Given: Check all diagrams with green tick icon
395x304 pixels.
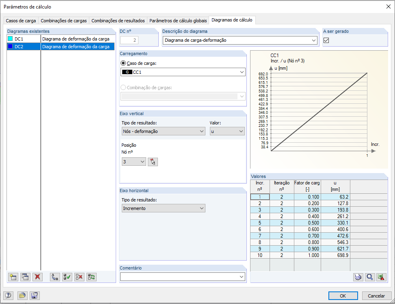Looking at the screenshot, I should [67, 277].
